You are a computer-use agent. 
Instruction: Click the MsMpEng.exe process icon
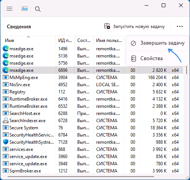(x=6, y=78)
